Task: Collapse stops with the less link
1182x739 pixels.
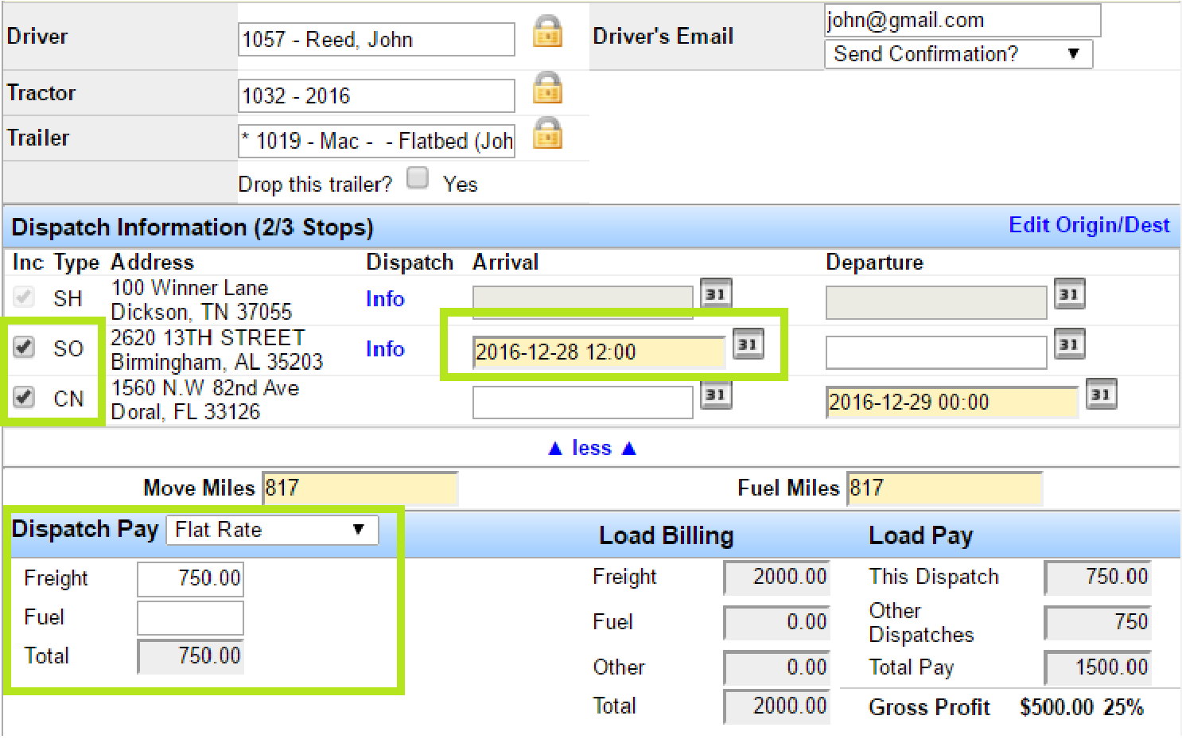Action: click(592, 448)
